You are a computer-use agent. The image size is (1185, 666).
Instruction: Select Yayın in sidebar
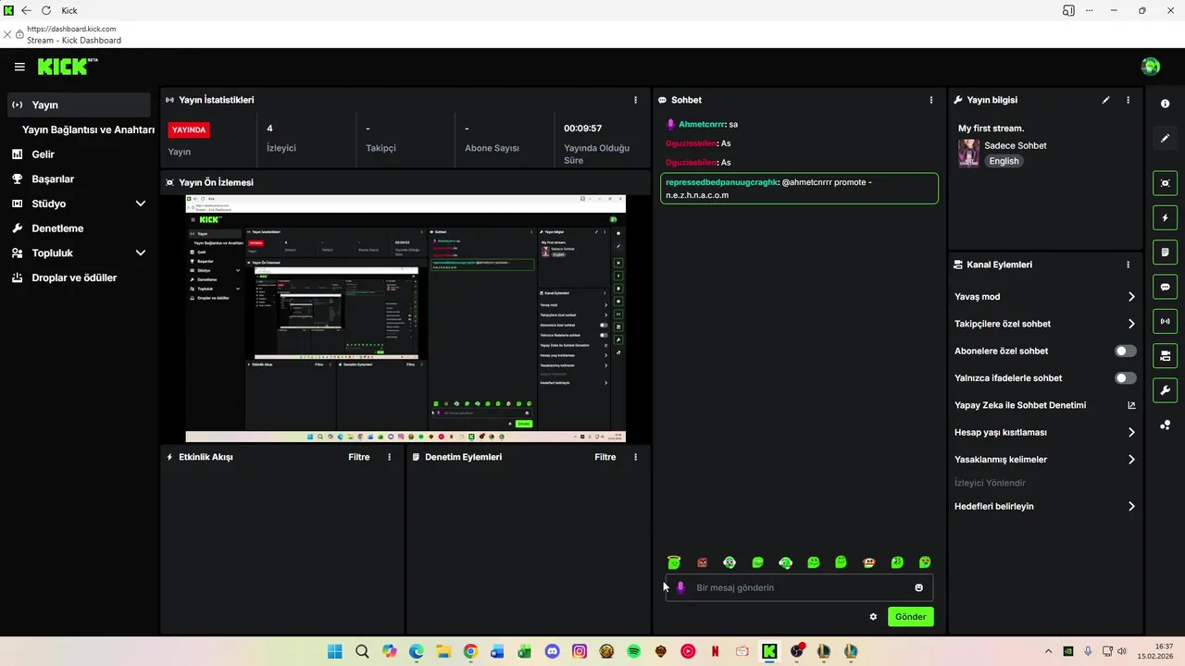click(x=79, y=105)
